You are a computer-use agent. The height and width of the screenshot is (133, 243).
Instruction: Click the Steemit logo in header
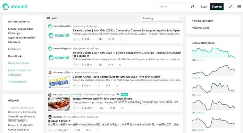(15, 7)
